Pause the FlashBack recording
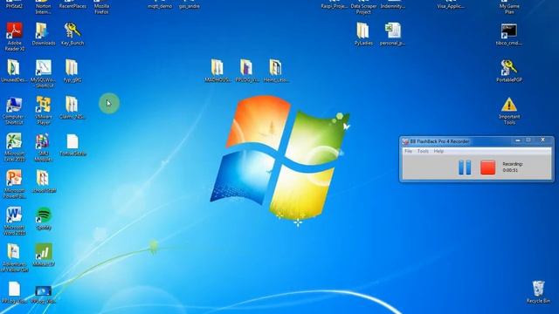Screen dimensions: 559x314 465,167
